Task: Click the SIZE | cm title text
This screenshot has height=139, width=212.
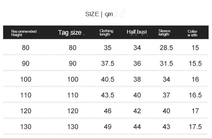Action: click(99, 14)
